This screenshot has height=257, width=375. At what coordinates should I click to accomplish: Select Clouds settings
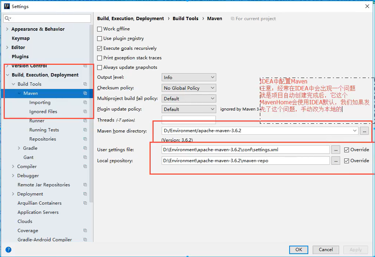pos(25,221)
